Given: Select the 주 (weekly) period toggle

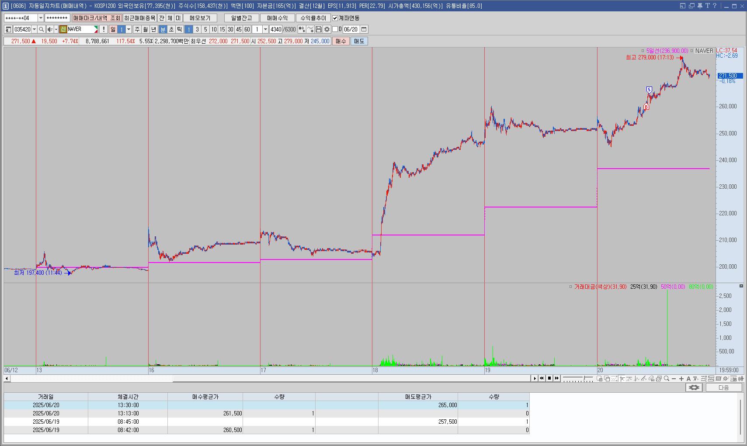Looking at the screenshot, I should tap(137, 29).
